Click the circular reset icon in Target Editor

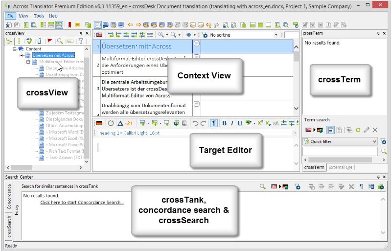(111, 123)
